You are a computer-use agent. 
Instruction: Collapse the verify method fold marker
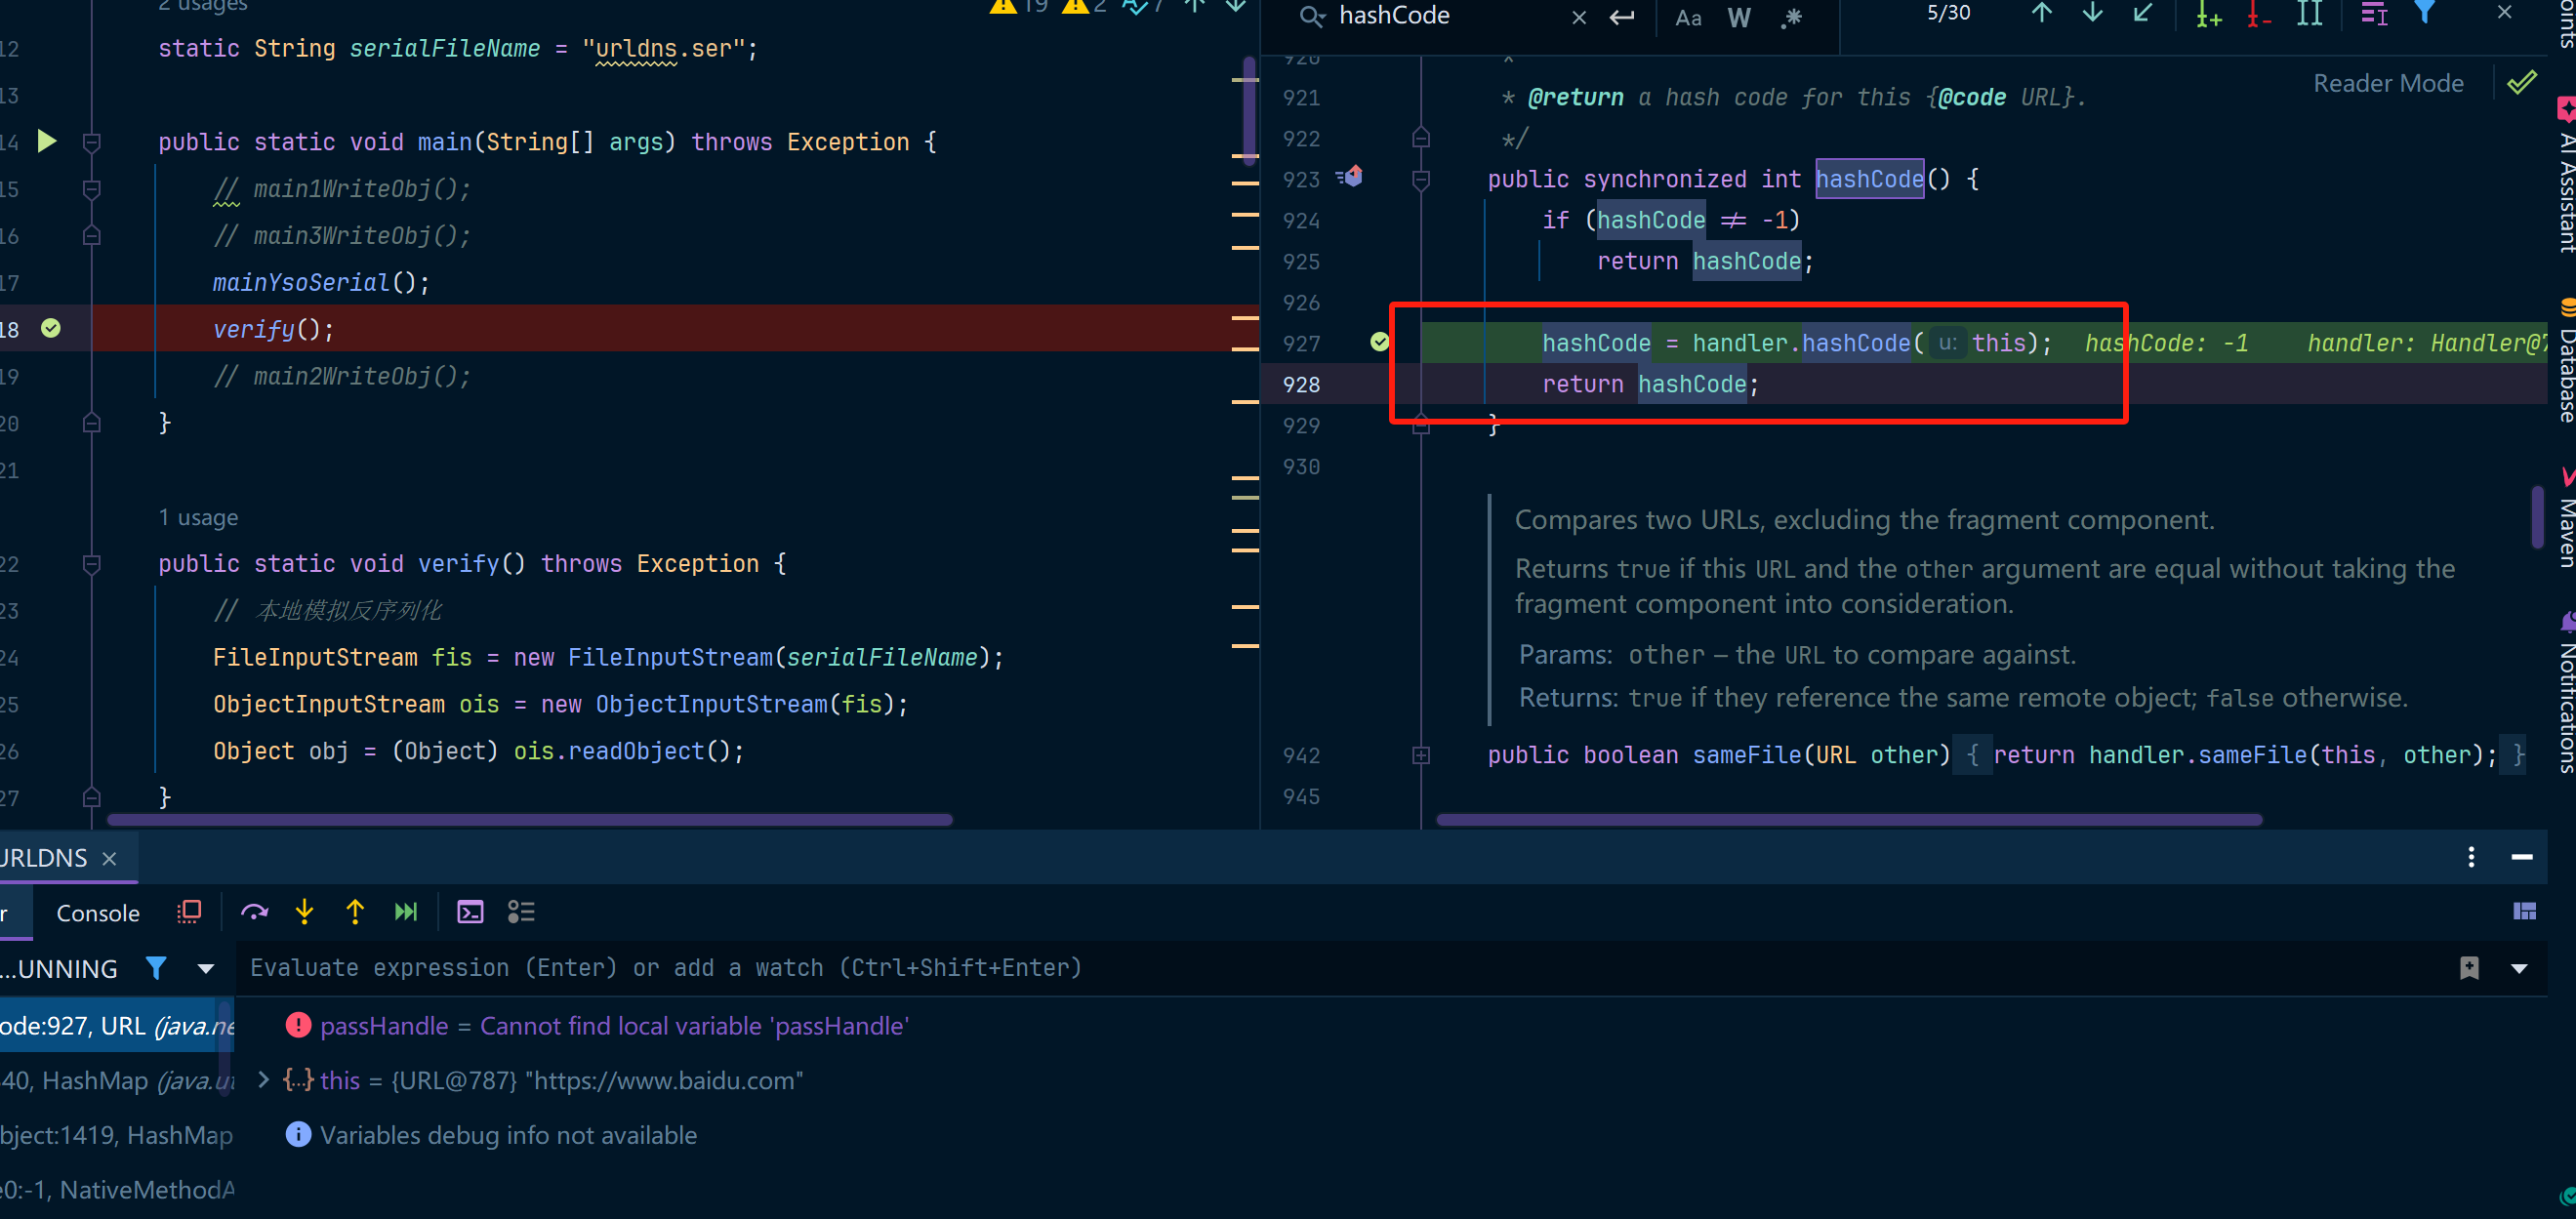(x=91, y=564)
